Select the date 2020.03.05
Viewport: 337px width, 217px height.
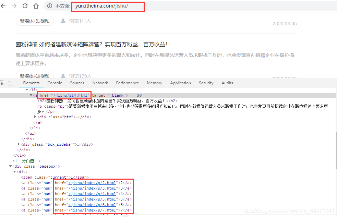pos(285,24)
